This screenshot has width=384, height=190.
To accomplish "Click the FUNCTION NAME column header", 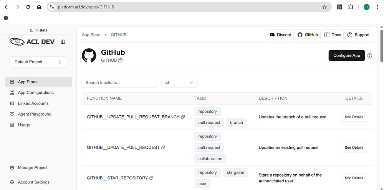I will click(104, 98).
